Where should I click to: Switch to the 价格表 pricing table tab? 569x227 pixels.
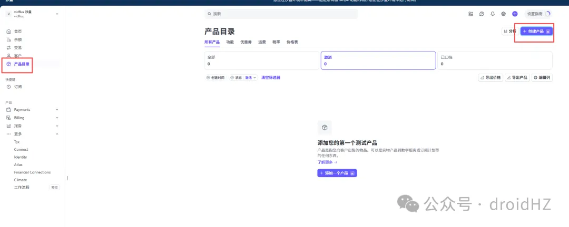292,42
